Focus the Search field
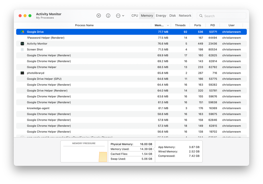The height and width of the screenshot is (184, 263). tap(221, 16)
